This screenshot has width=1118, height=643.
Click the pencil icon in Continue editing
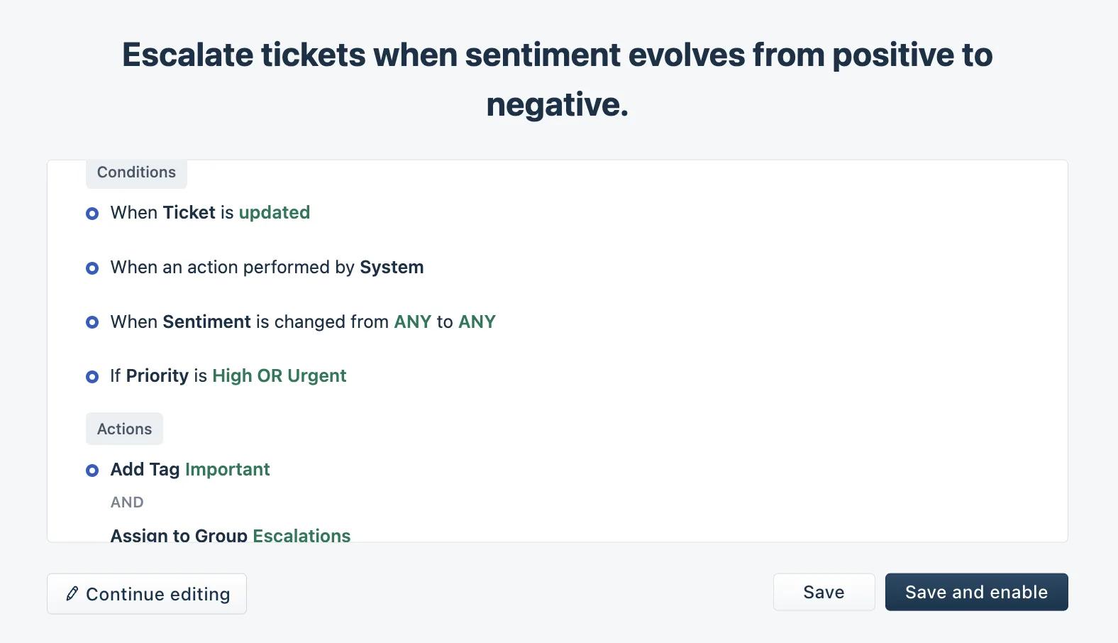click(72, 593)
